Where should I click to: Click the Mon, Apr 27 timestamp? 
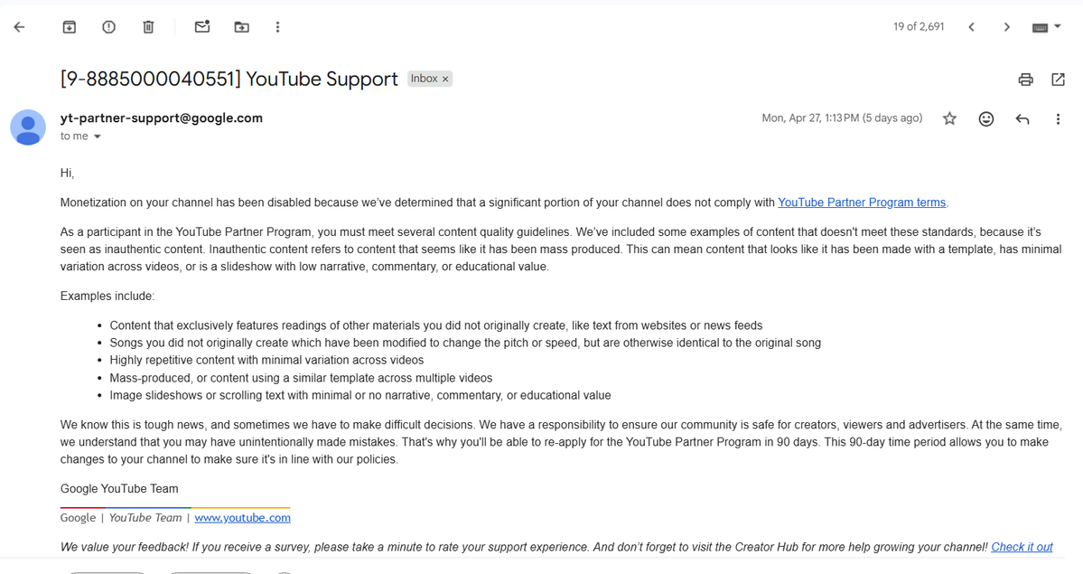pos(842,118)
